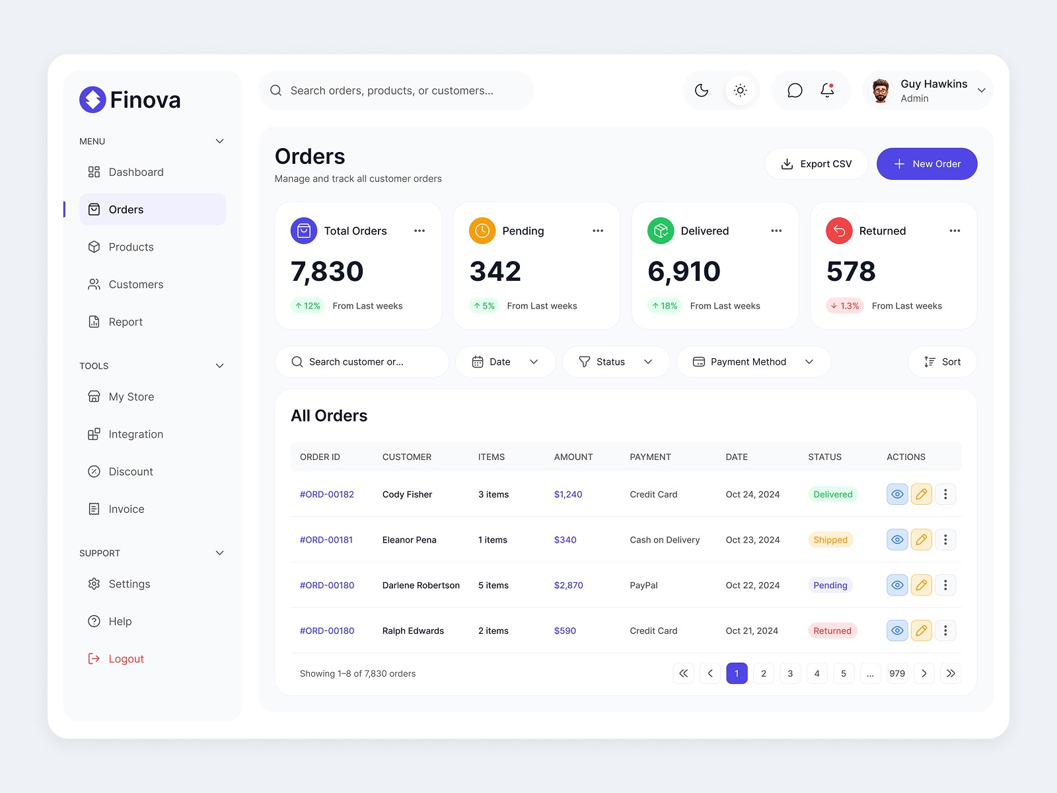1057x793 pixels.
Task: Open more actions for Eleanor Pena order
Action: (945, 540)
